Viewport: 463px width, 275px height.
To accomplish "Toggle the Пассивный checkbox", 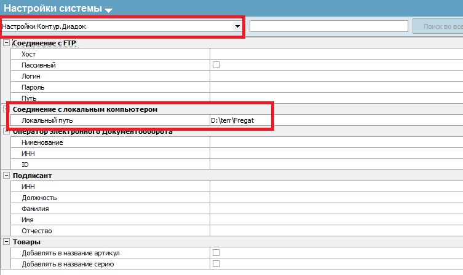I will [x=216, y=65].
